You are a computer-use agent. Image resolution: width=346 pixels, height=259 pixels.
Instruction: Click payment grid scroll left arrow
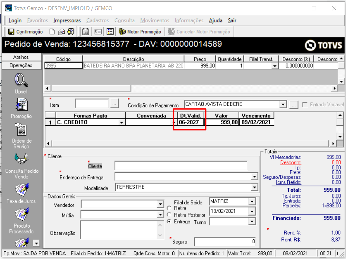click(x=48, y=144)
